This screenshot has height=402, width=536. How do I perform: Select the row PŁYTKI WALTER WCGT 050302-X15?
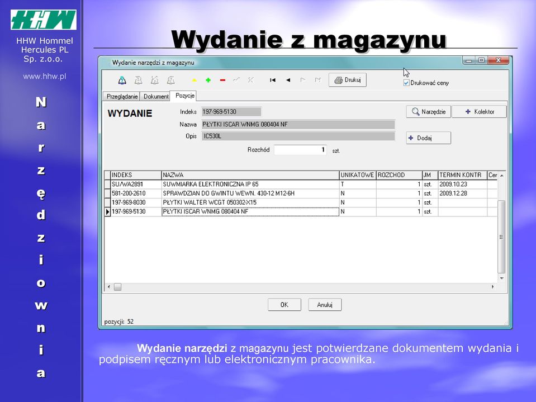click(x=301, y=203)
